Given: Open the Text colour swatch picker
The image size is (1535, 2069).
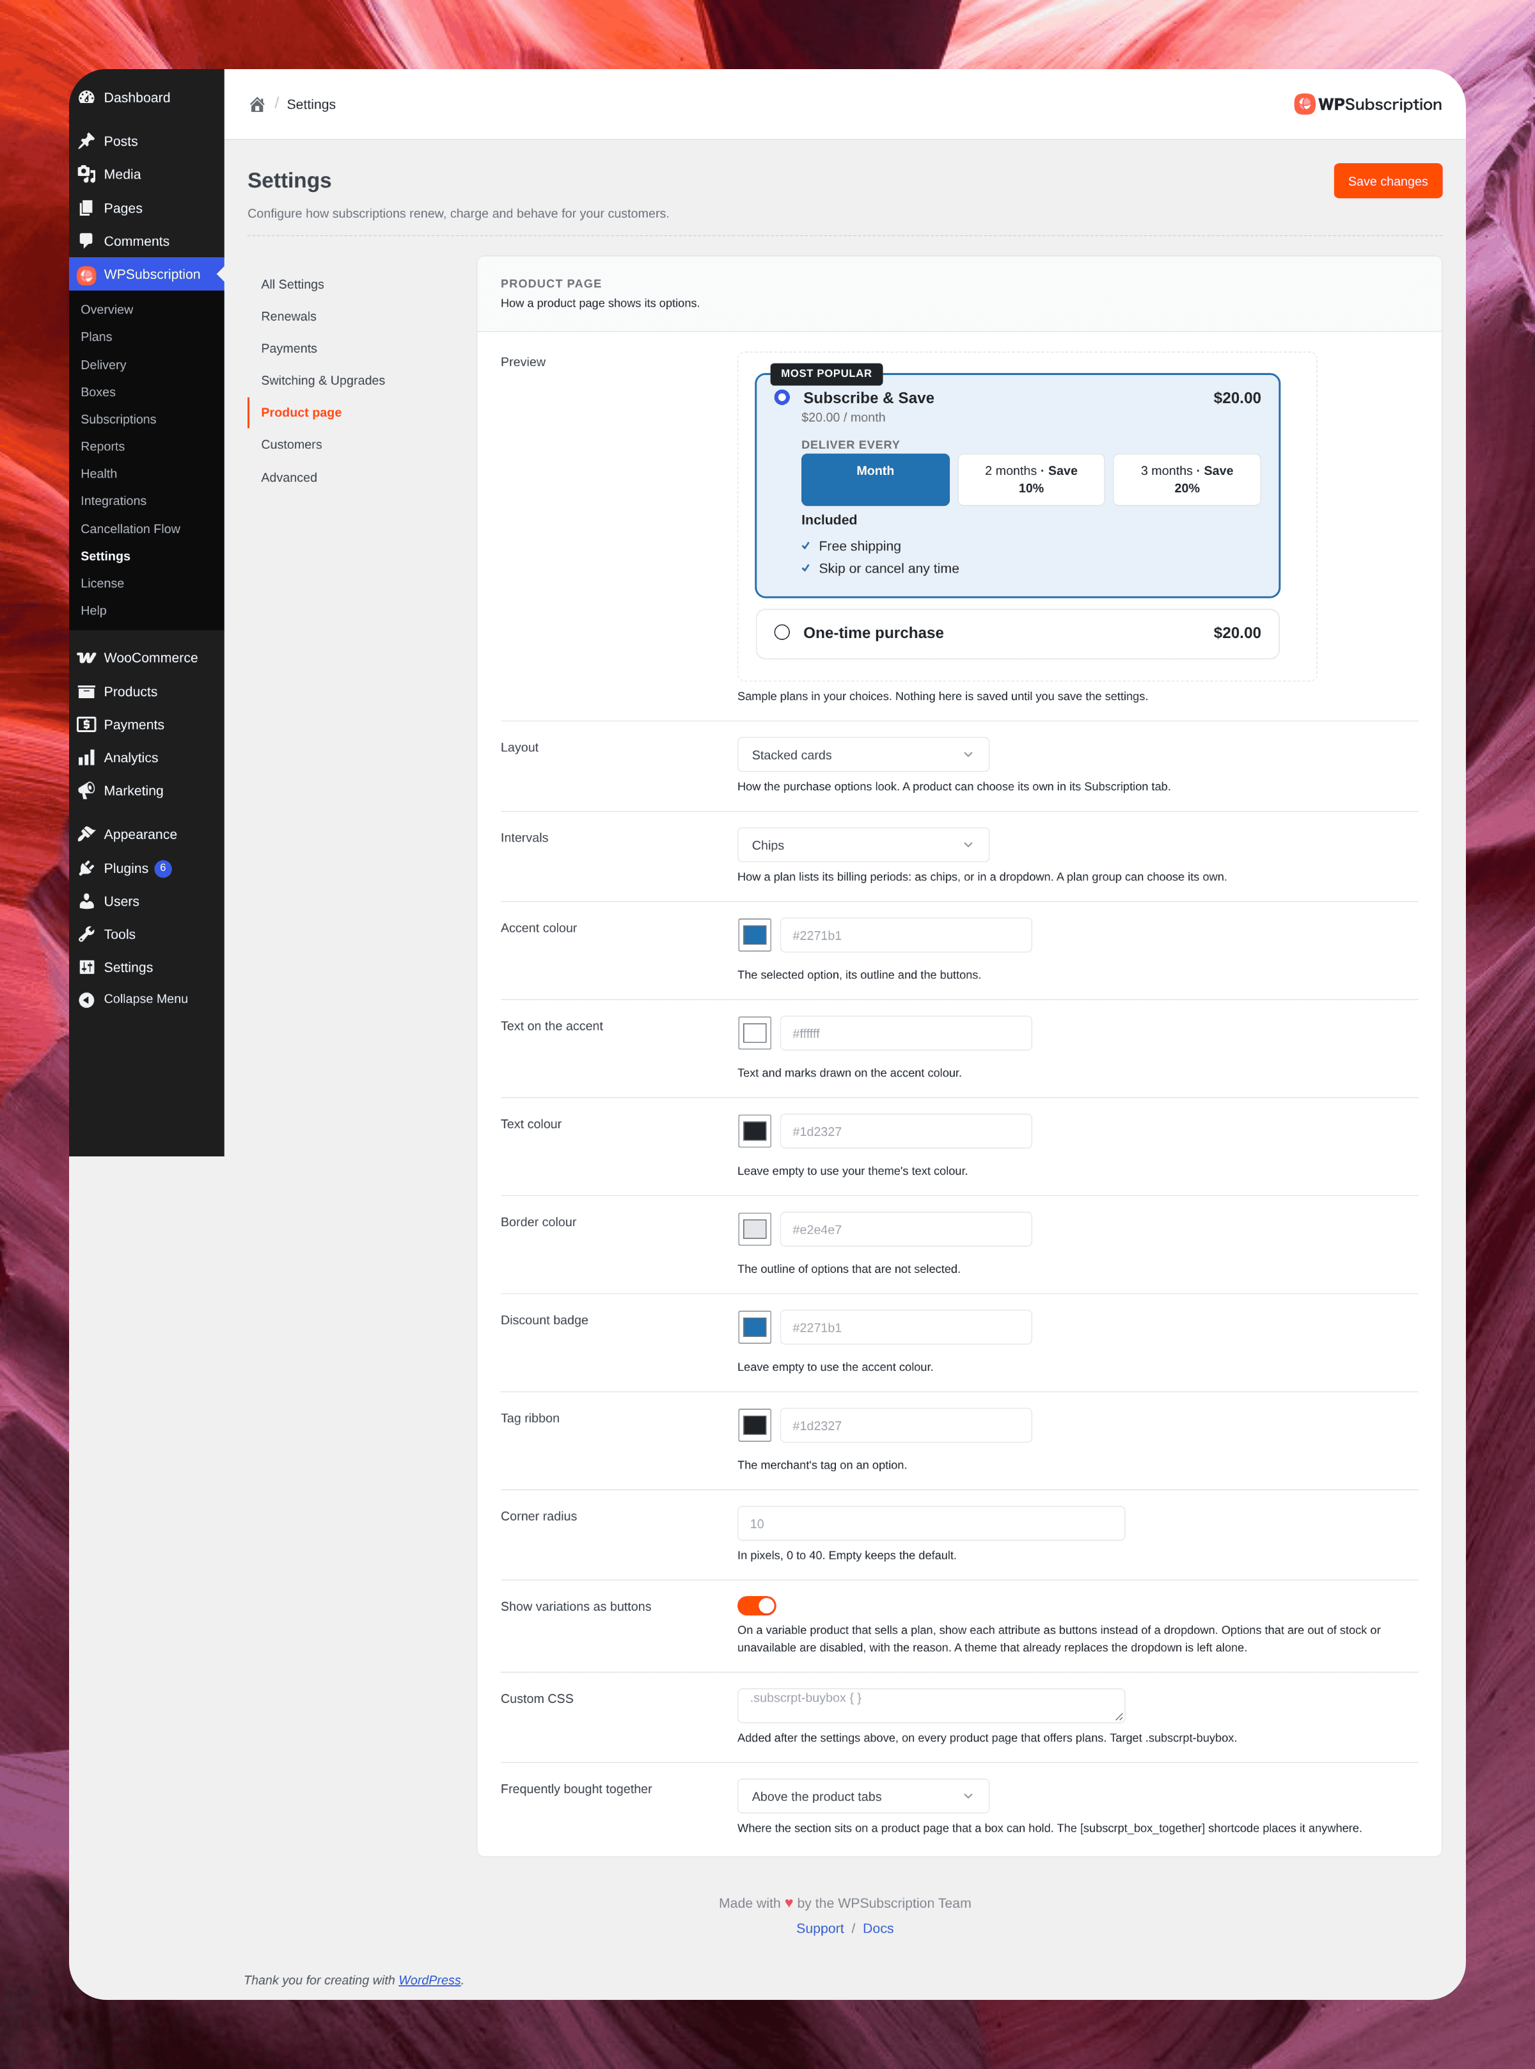Looking at the screenshot, I should click(755, 1131).
